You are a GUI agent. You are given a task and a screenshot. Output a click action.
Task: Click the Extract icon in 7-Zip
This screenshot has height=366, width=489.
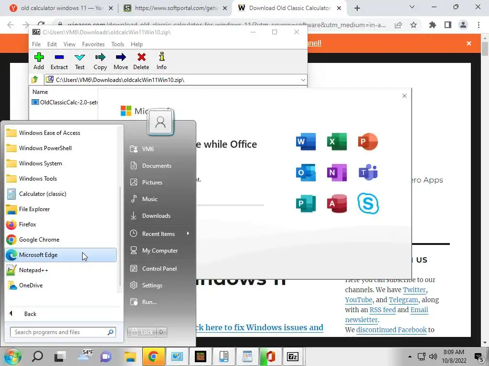(59, 61)
